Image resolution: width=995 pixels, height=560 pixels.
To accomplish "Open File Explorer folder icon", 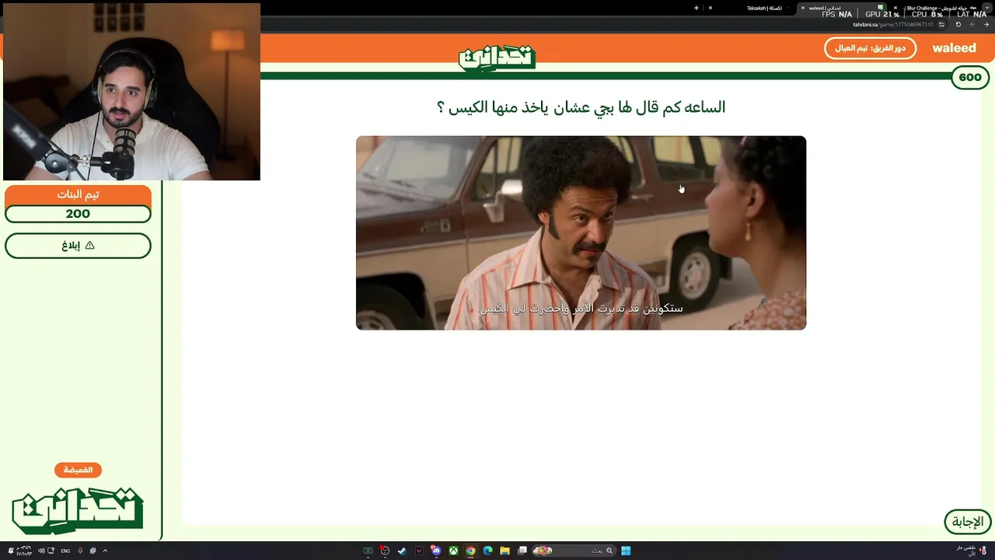I will (x=504, y=551).
